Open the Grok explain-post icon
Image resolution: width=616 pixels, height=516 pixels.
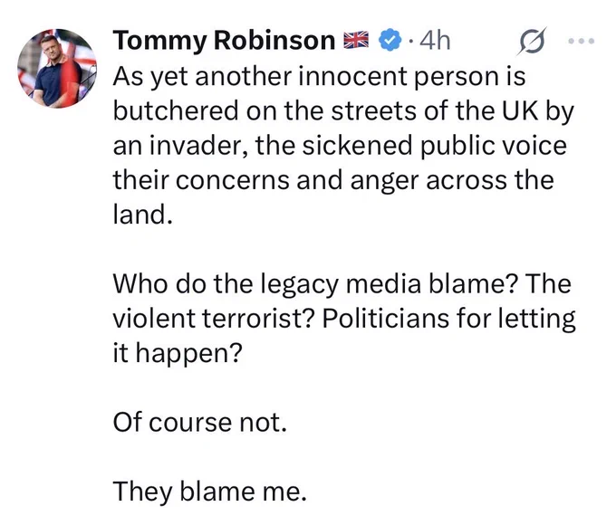click(533, 40)
